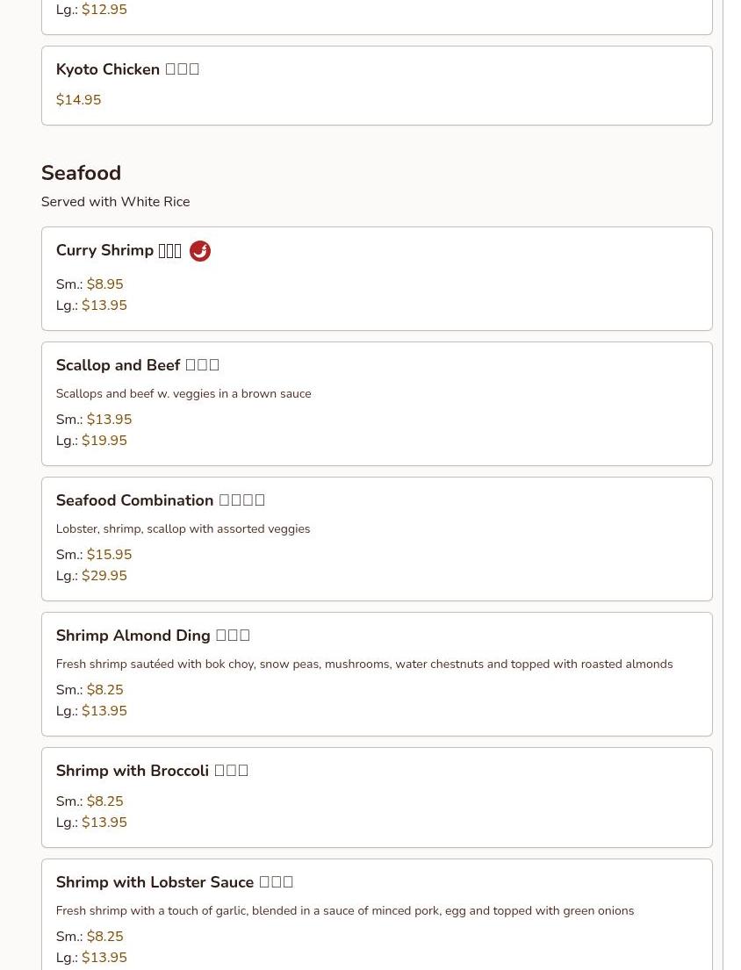The height and width of the screenshot is (970, 741).
Task: Choose Seafood Combination small price $15.95
Action: 109,555
